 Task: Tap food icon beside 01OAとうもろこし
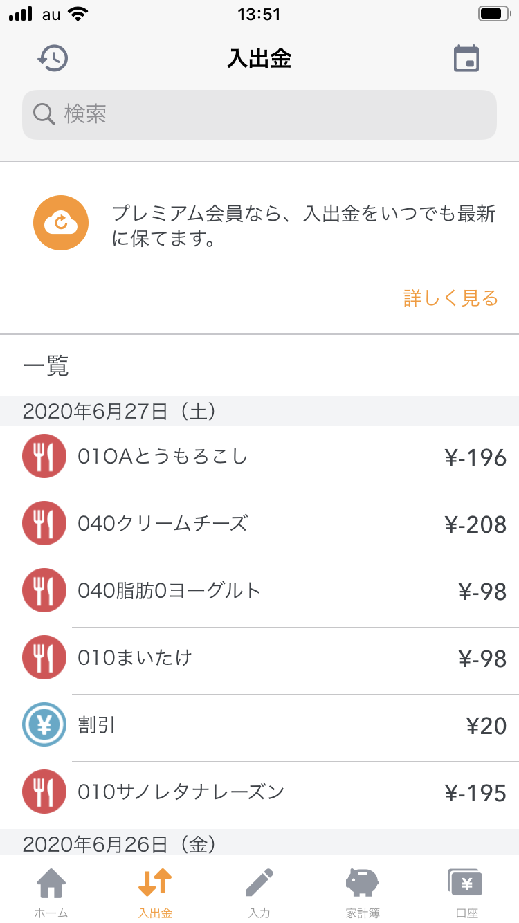tap(44, 457)
